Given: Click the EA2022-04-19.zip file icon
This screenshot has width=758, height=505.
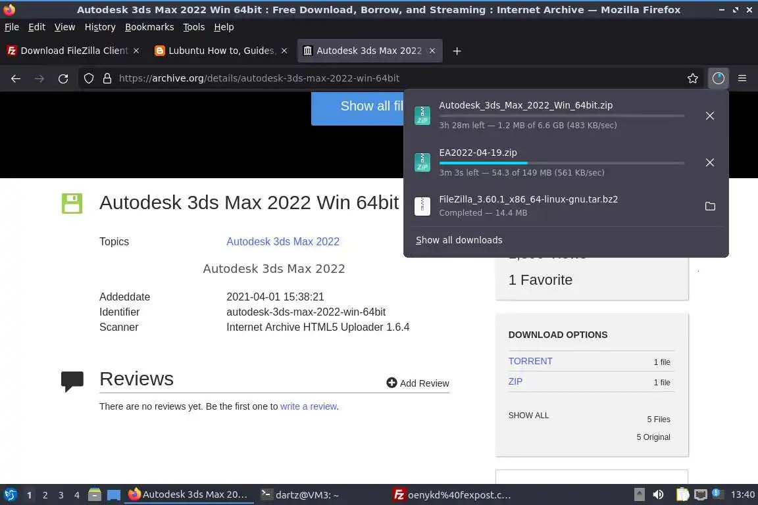Looking at the screenshot, I should coord(422,162).
